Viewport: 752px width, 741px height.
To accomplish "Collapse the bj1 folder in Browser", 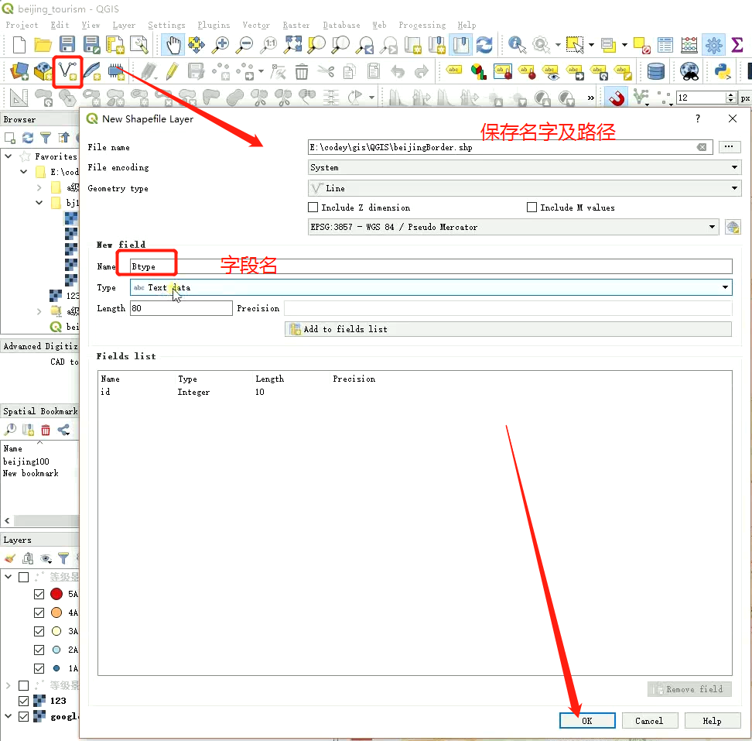I will [39, 203].
